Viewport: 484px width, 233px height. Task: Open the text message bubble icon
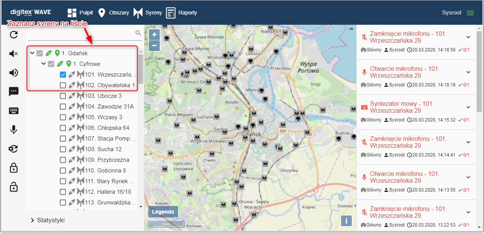click(14, 91)
